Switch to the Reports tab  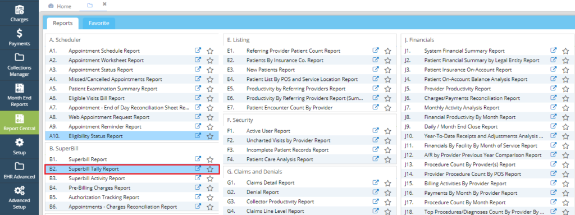(63, 23)
